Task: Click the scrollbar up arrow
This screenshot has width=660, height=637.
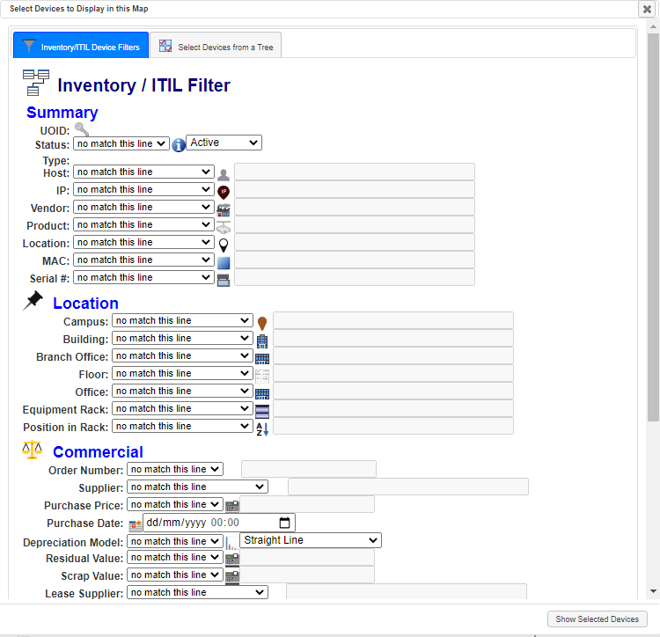Action: [x=653, y=26]
